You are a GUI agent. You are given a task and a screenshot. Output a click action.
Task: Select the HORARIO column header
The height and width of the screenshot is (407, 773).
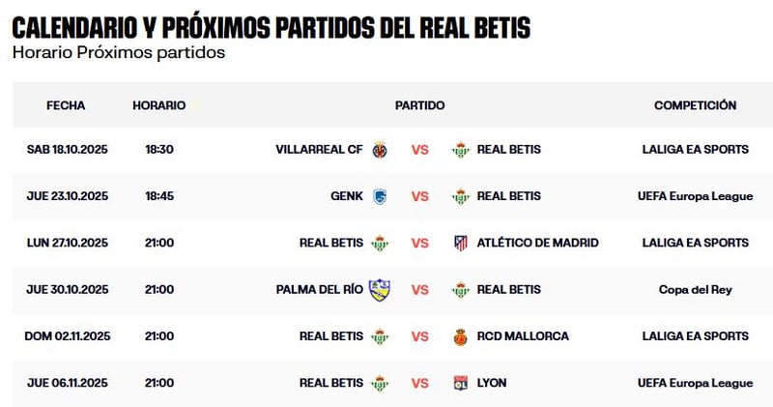coord(159,105)
